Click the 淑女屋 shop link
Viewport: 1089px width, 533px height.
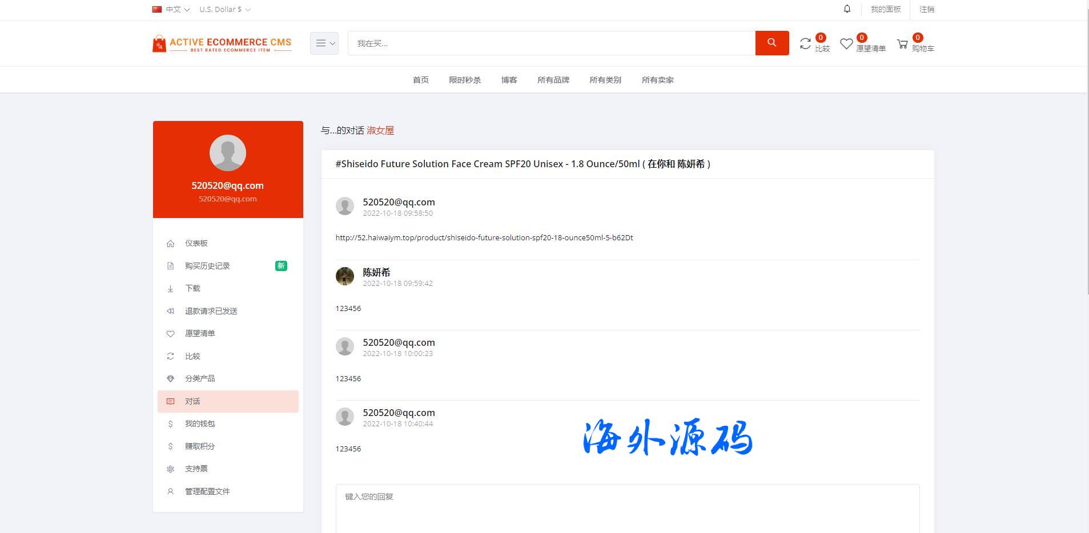pyautogui.click(x=380, y=131)
